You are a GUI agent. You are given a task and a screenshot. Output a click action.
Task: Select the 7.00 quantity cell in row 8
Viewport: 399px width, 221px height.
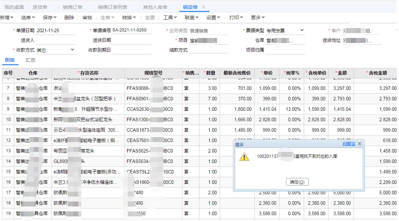click(x=210, y=99)
